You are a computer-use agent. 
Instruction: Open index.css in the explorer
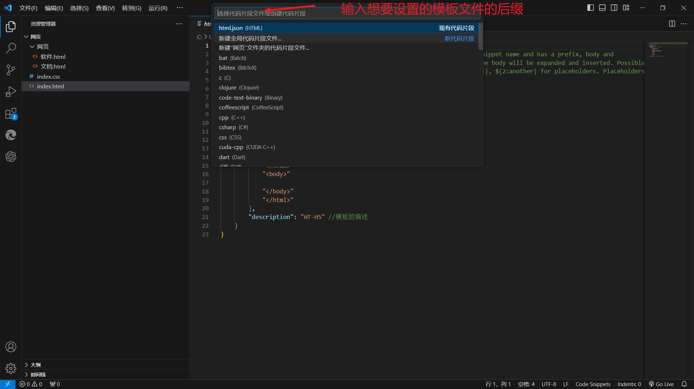106,77
